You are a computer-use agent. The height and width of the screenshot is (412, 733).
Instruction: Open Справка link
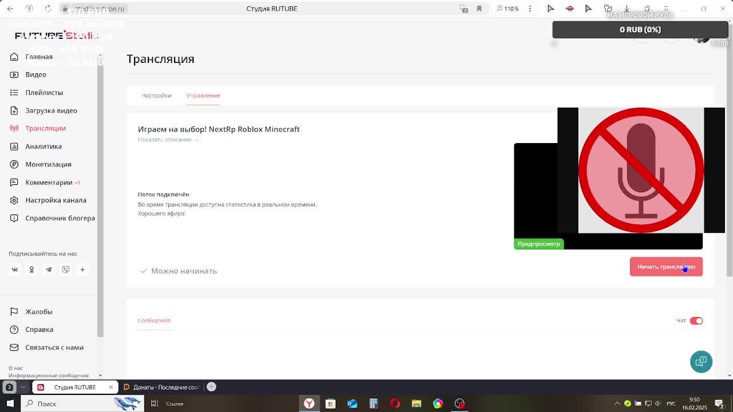pyautogui.click(x=39, y=330)
